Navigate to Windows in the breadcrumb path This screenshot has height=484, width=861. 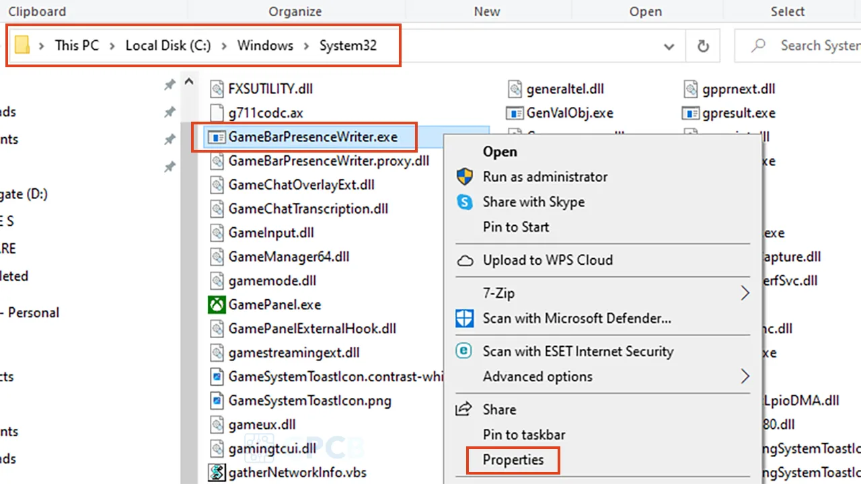click(x=265, y=46)
